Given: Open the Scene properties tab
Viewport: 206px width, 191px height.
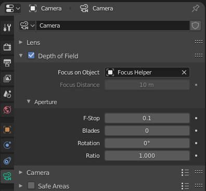Looking at the screenshot, I should 7,94.
